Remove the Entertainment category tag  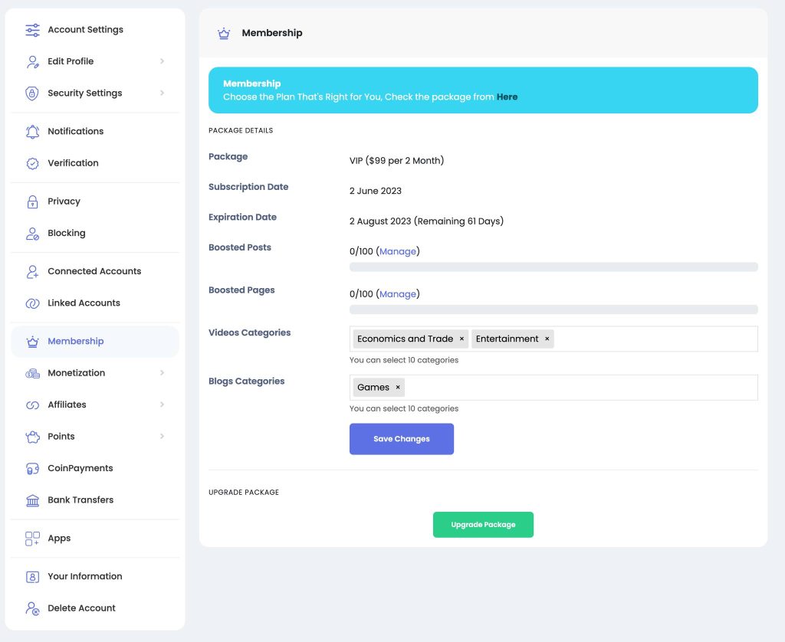[x=547, y=339]
